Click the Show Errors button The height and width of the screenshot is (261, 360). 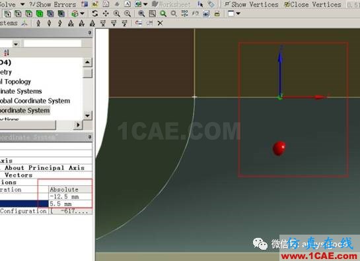[x=52, y=5]
